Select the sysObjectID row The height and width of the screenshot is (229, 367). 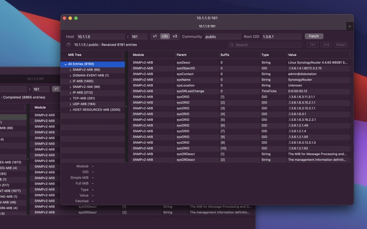(x=240, y=68)
